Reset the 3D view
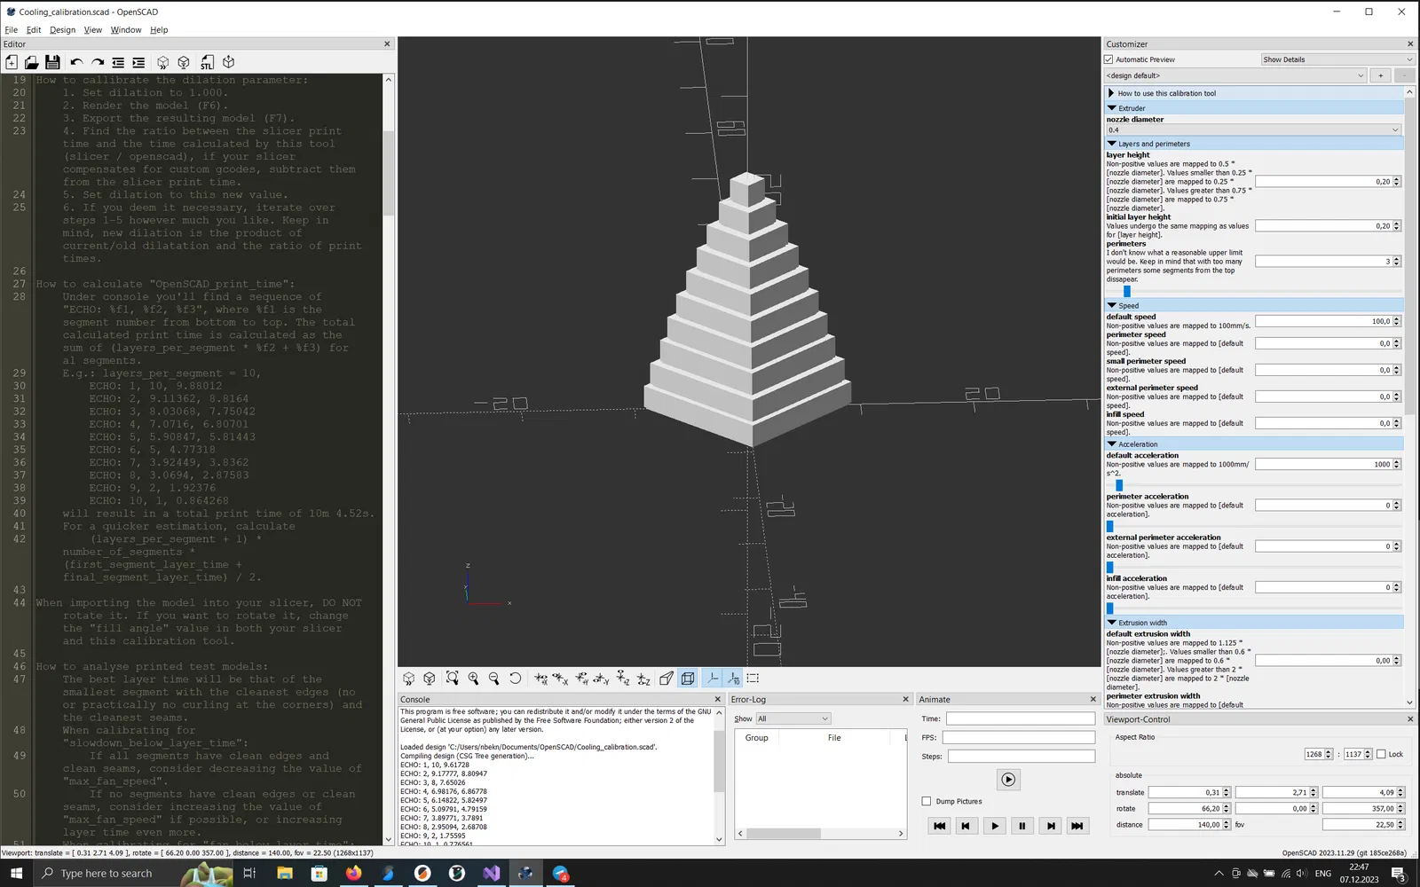Viewport: 1420px width, 887px height. click(x=515, y=679)
